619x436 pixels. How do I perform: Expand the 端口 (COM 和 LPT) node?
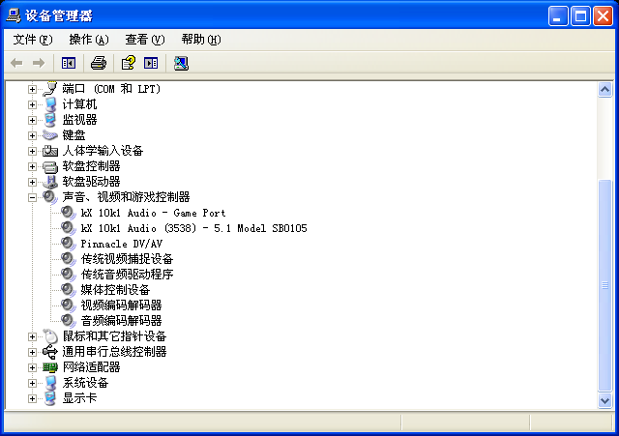(x=32, y=89)
